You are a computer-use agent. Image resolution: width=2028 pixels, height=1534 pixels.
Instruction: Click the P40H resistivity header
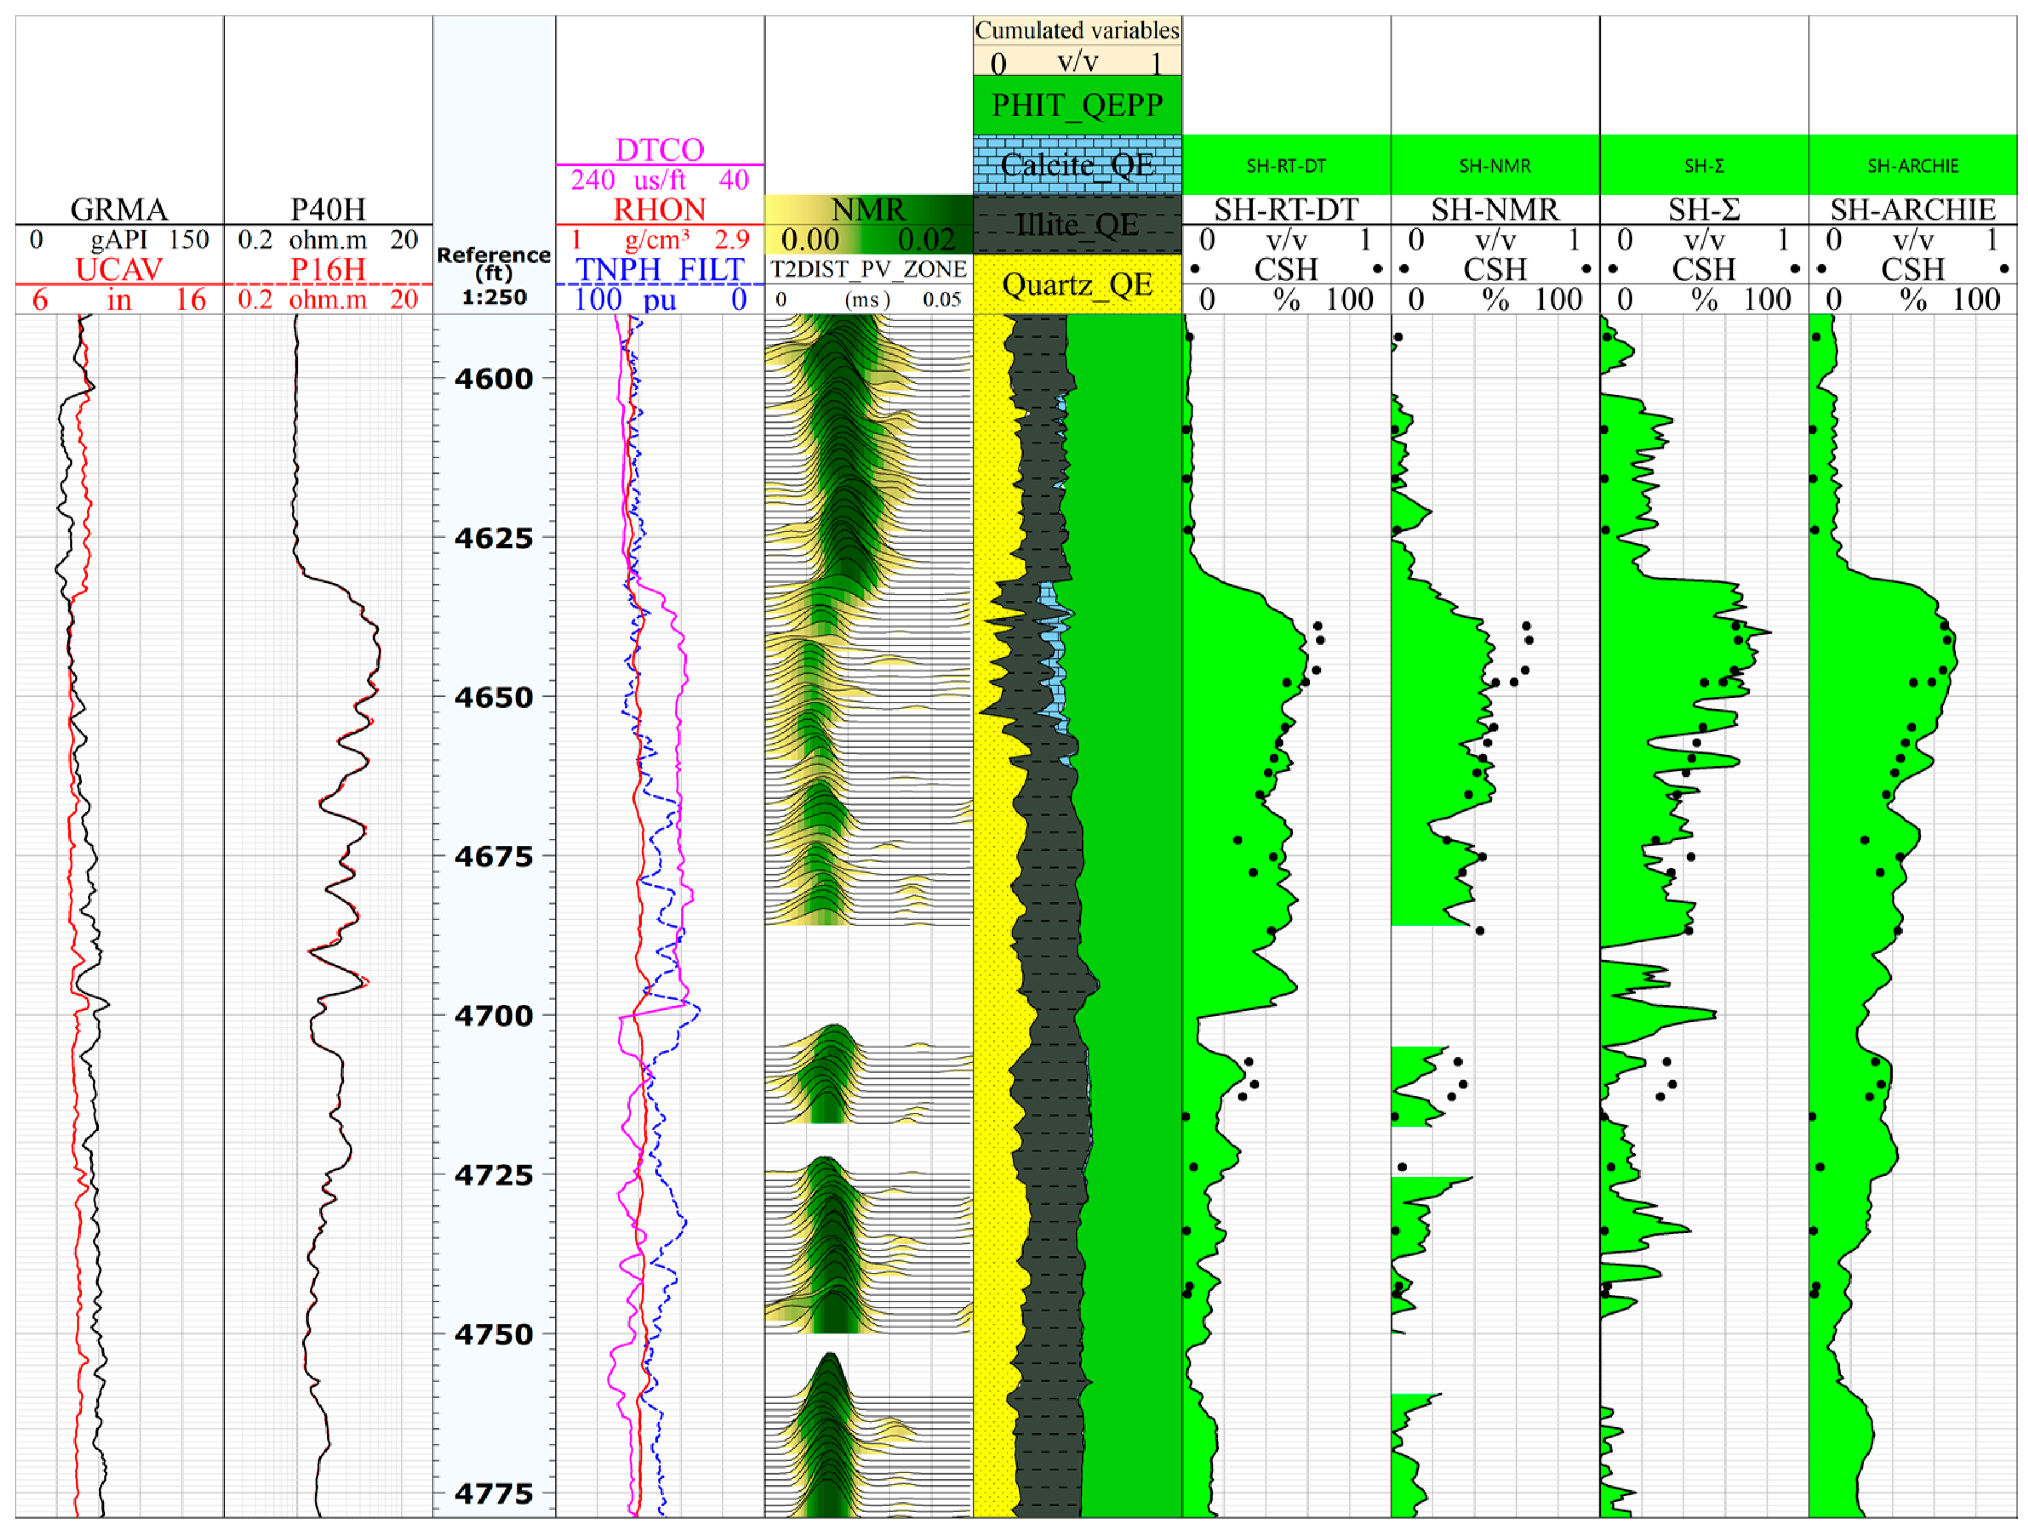[329, 209]
